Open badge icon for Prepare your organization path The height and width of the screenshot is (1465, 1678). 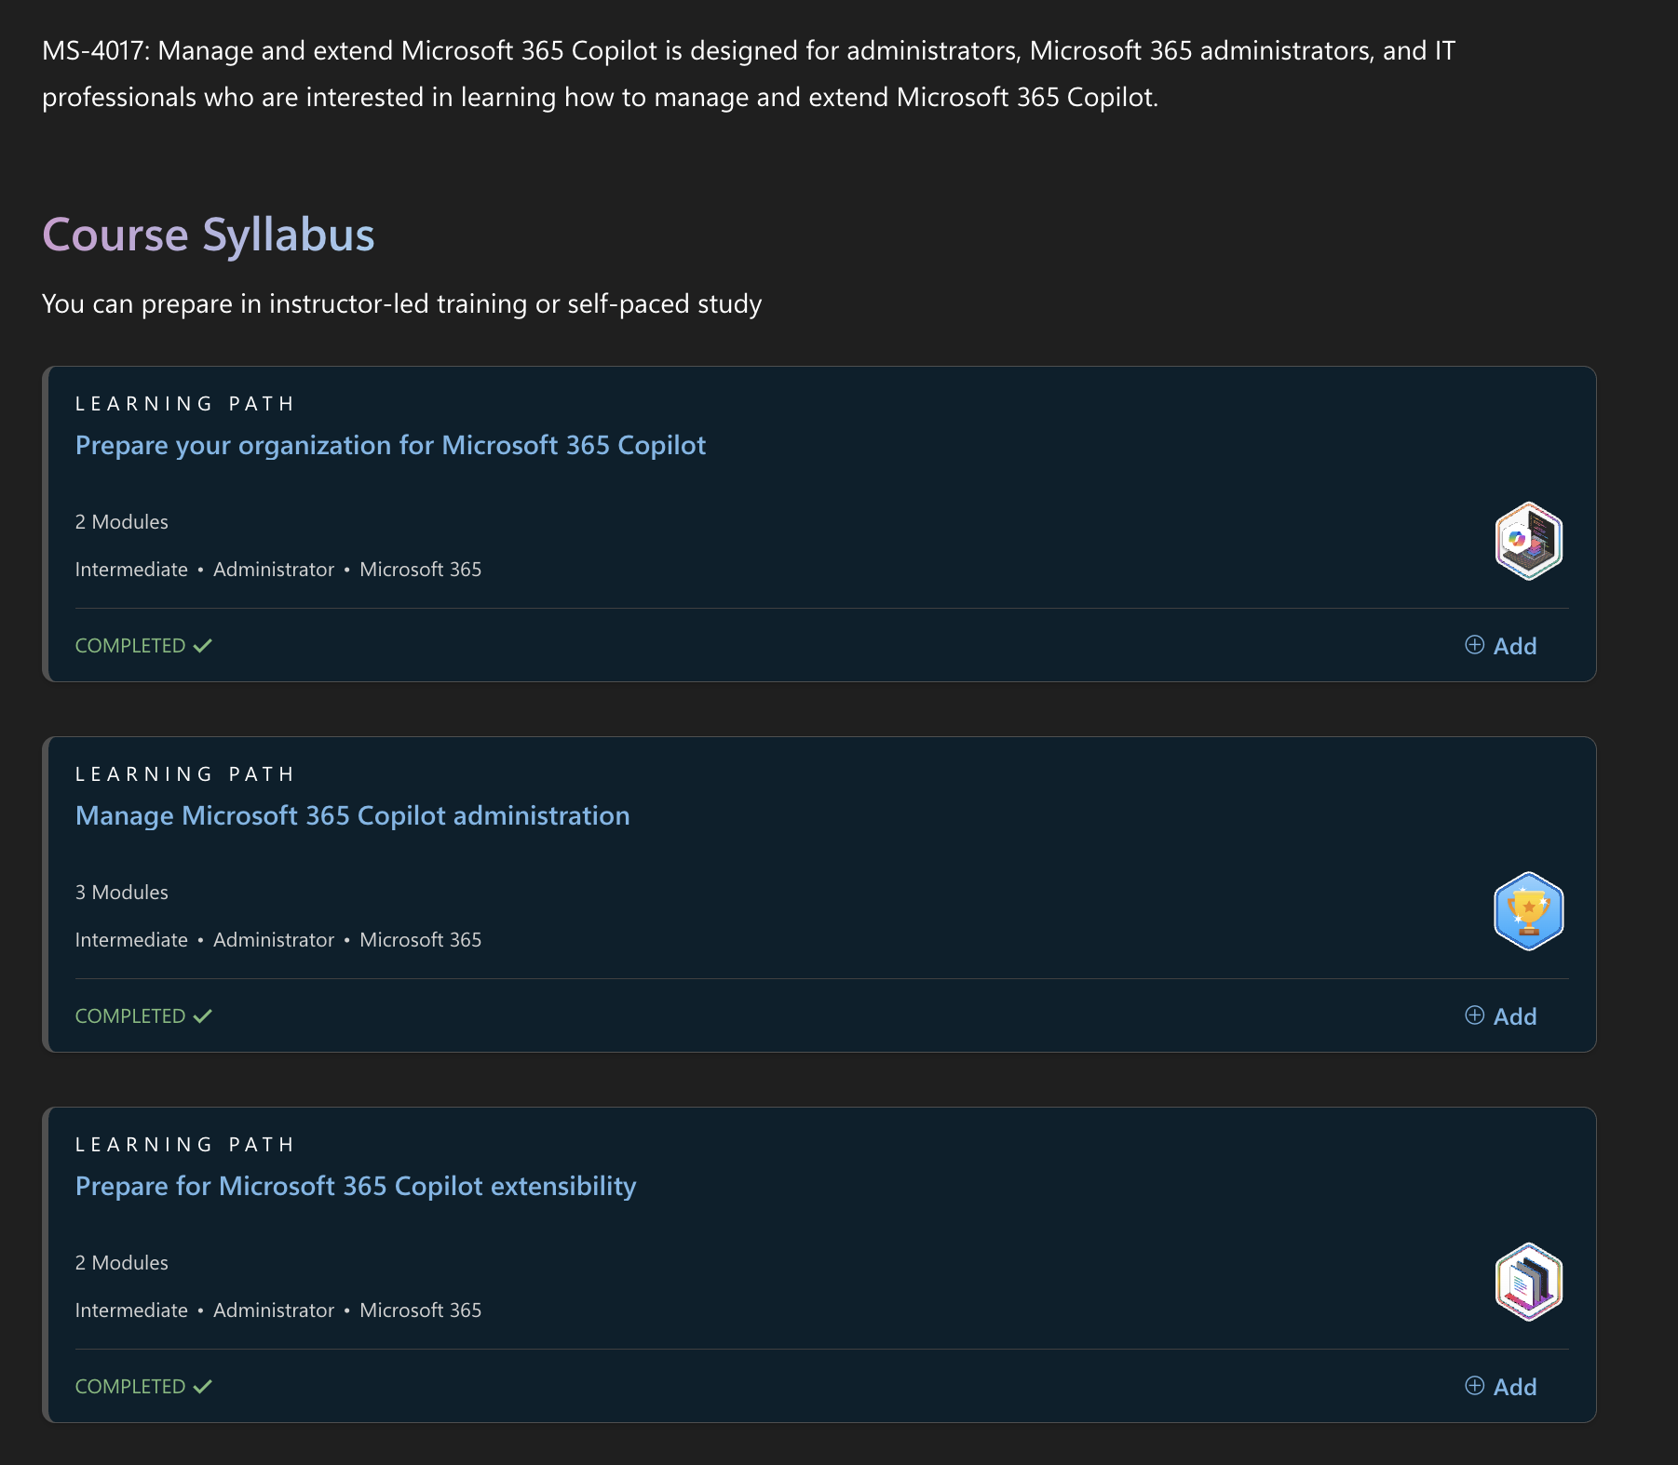(1528, 541)
